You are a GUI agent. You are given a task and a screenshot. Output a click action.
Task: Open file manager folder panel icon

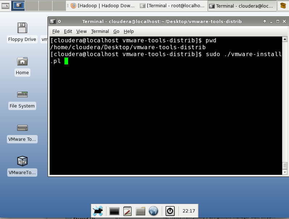point(141,211)
